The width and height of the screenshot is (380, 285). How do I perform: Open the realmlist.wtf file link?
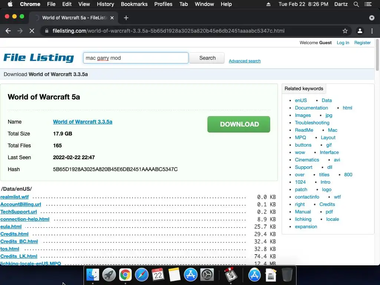[x=14, y=197]
